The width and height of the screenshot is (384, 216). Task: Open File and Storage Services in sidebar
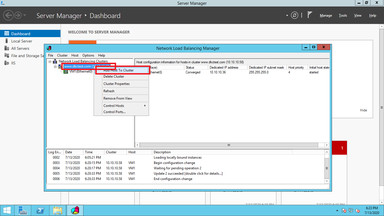pyautogui.click(x=22, y=56)
